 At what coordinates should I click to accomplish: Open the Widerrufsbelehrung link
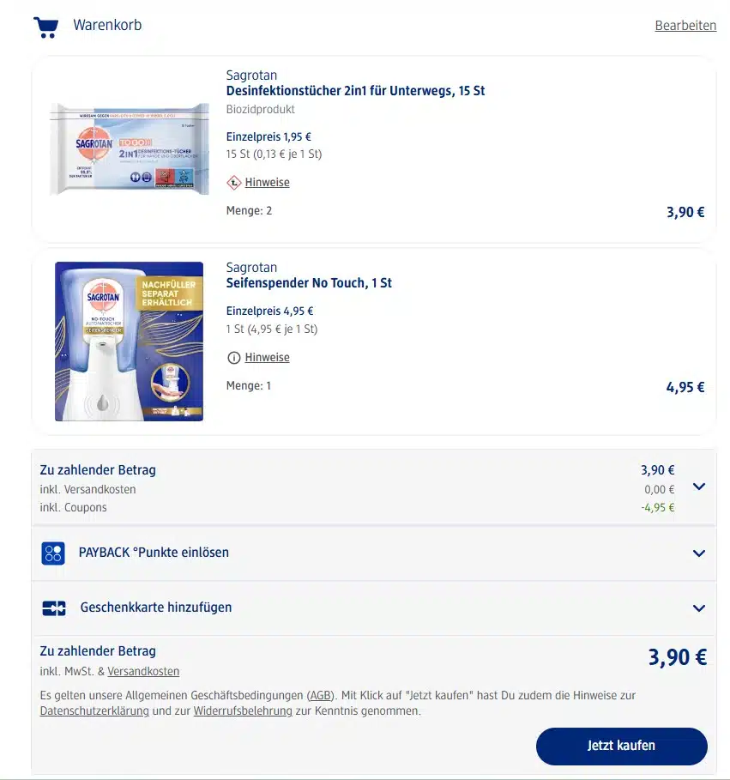243,710
